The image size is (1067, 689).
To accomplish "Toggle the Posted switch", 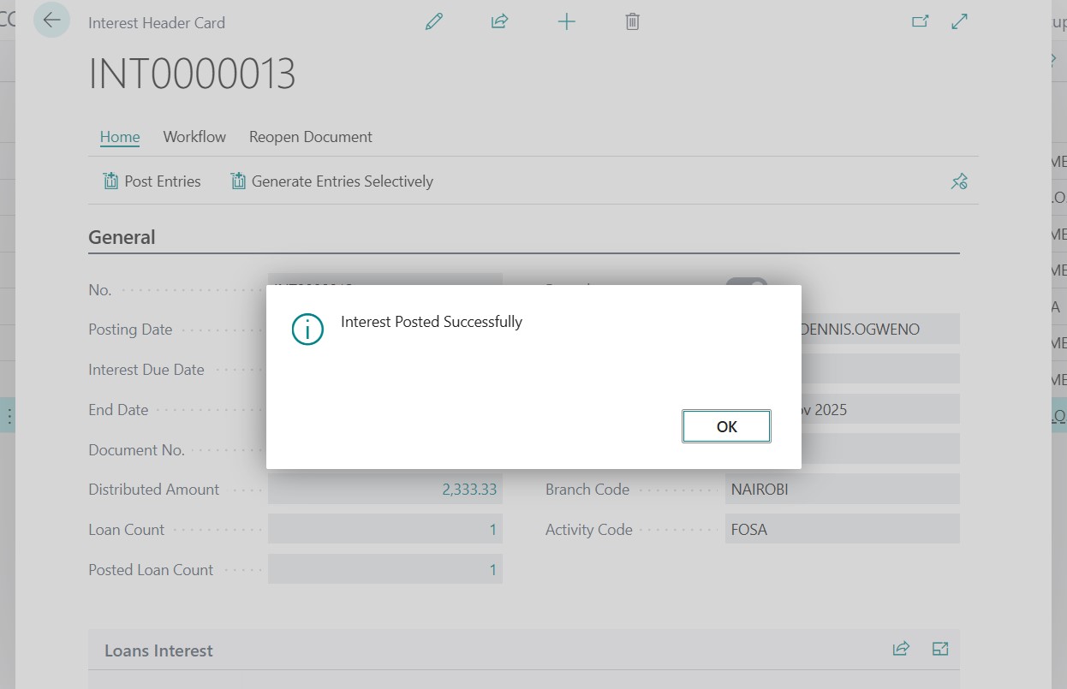I will click(x=746, y=282).
